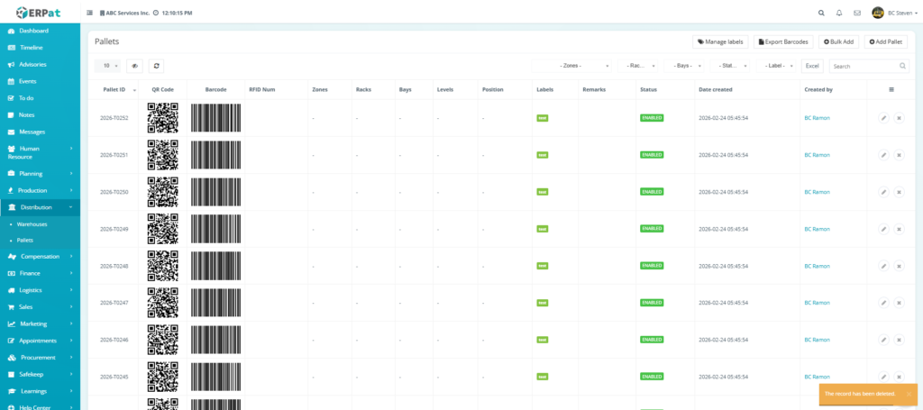This screenshot has width=923, height=410.
Task: Open BC Ramon link in first row
Action: [817, 118]
